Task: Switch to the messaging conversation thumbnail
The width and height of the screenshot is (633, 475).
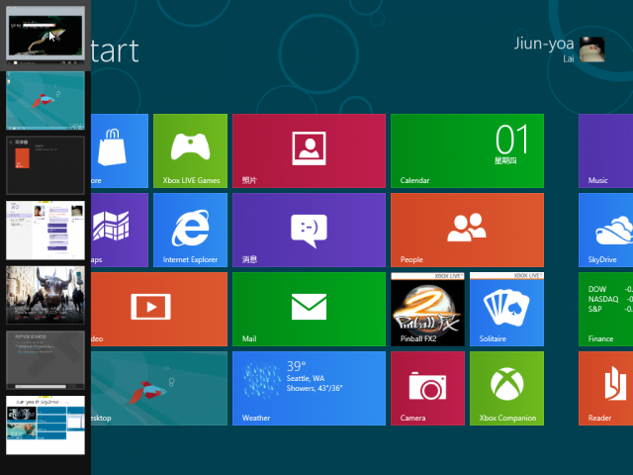Action: click(x=45, y=230)
